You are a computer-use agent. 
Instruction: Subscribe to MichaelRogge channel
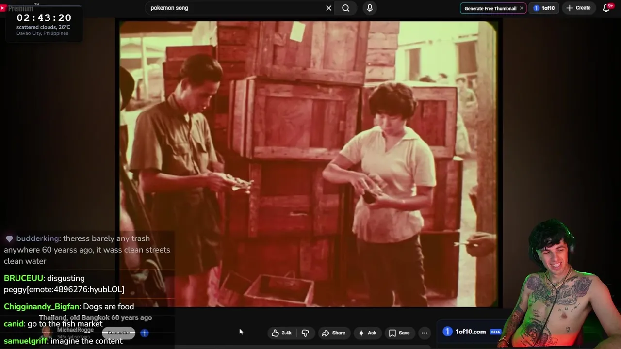[119, 333]
